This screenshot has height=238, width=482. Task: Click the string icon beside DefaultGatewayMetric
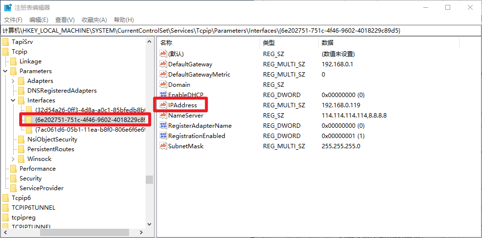[x=163, y=74]
